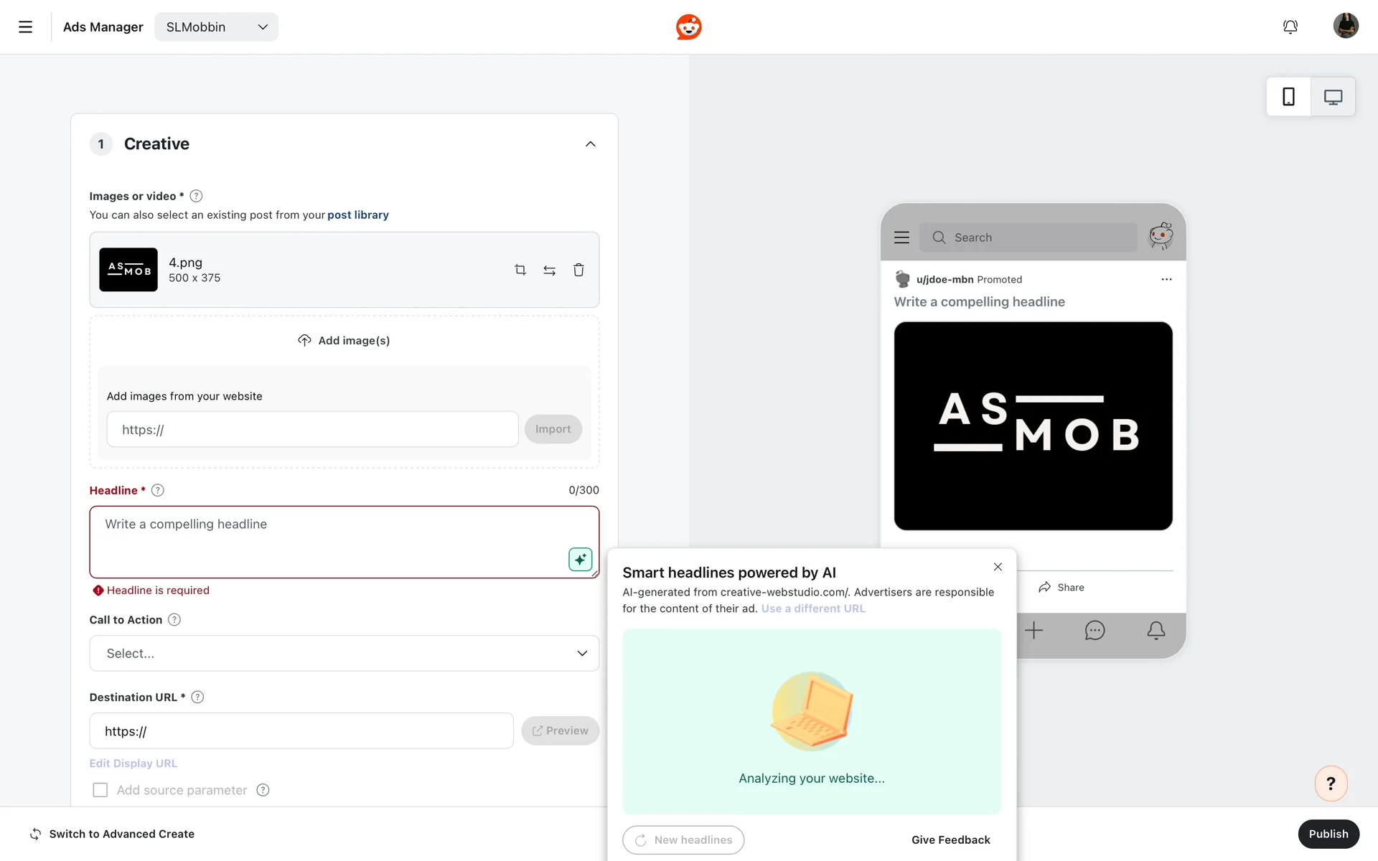Open the post library link
The image size is (1378, 861).
(x=357, y=215)
